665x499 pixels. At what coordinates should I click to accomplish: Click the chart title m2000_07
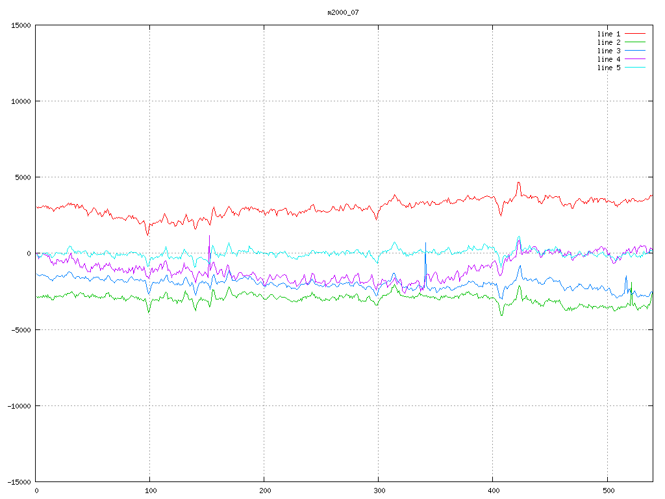pyautogui.click(x=343, y=12)
